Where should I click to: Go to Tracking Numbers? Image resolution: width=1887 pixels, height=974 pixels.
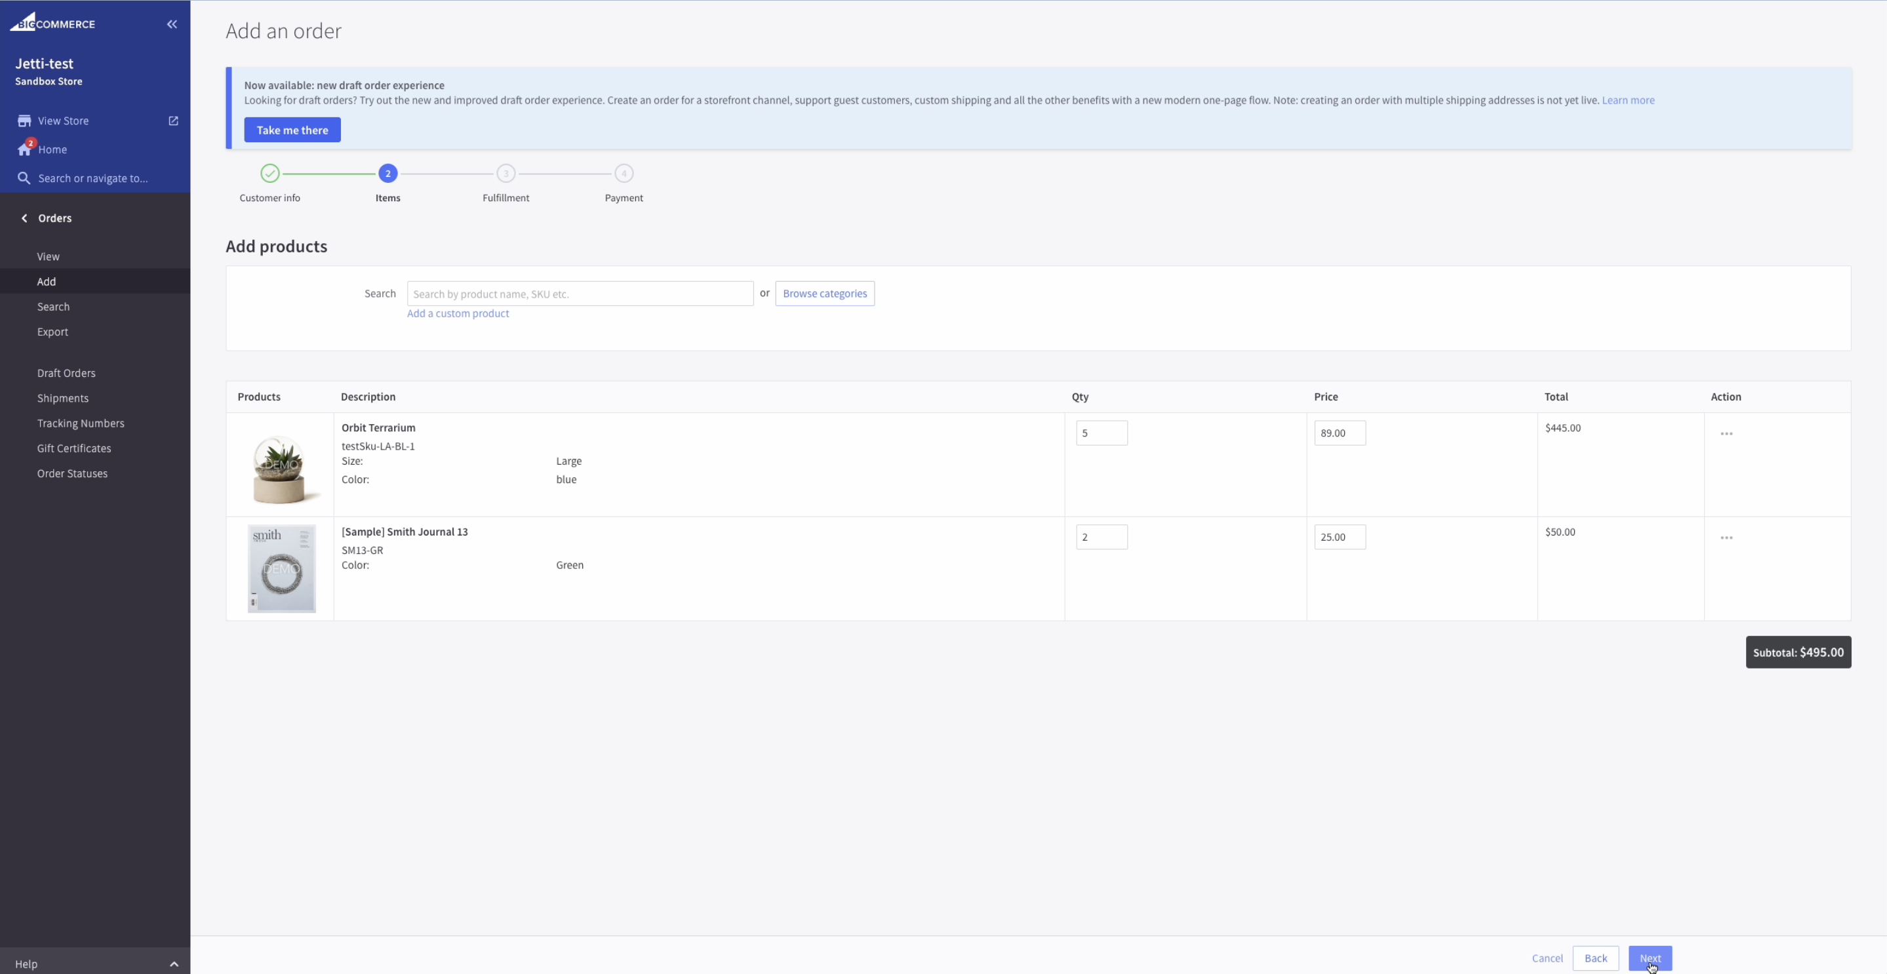(x=81, y=423)
